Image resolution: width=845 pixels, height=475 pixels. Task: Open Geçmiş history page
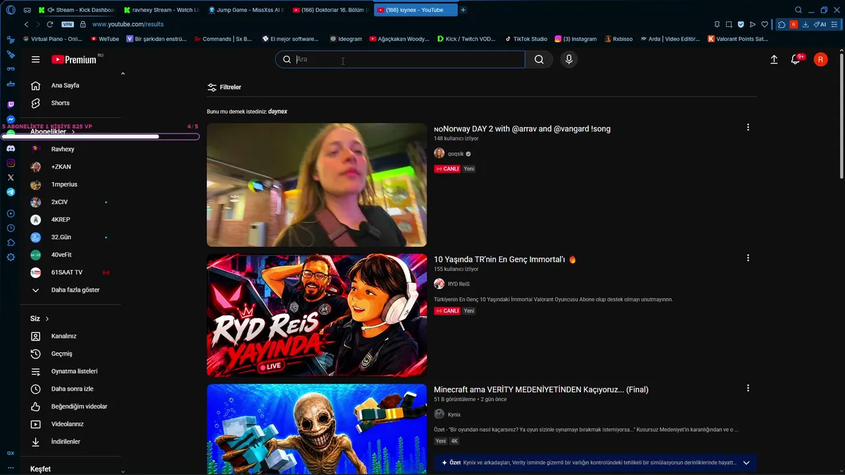(x=62, y=354)
